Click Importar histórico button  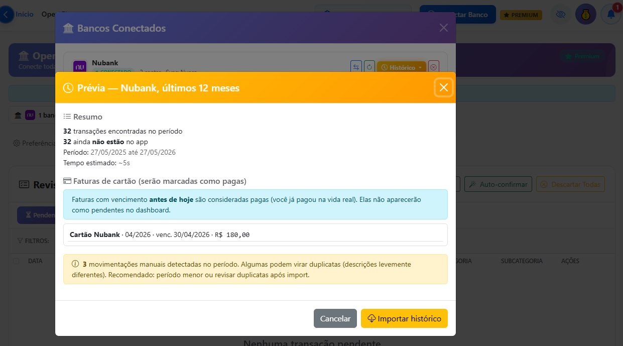pyautogui.click(x=404, y=318)
